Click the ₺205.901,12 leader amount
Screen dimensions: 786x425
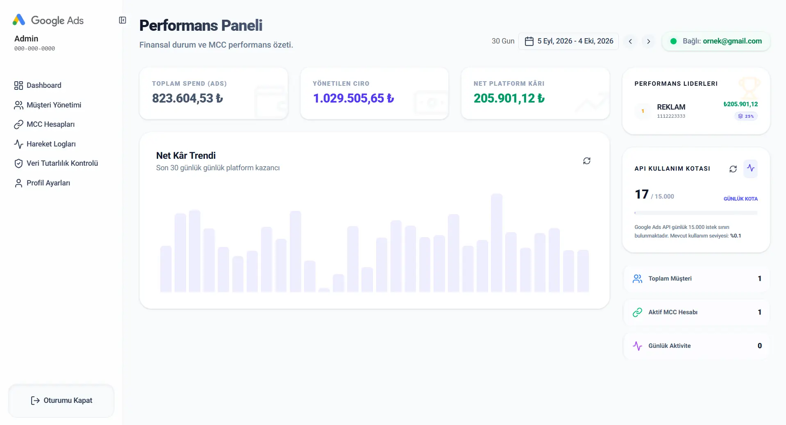741,104
